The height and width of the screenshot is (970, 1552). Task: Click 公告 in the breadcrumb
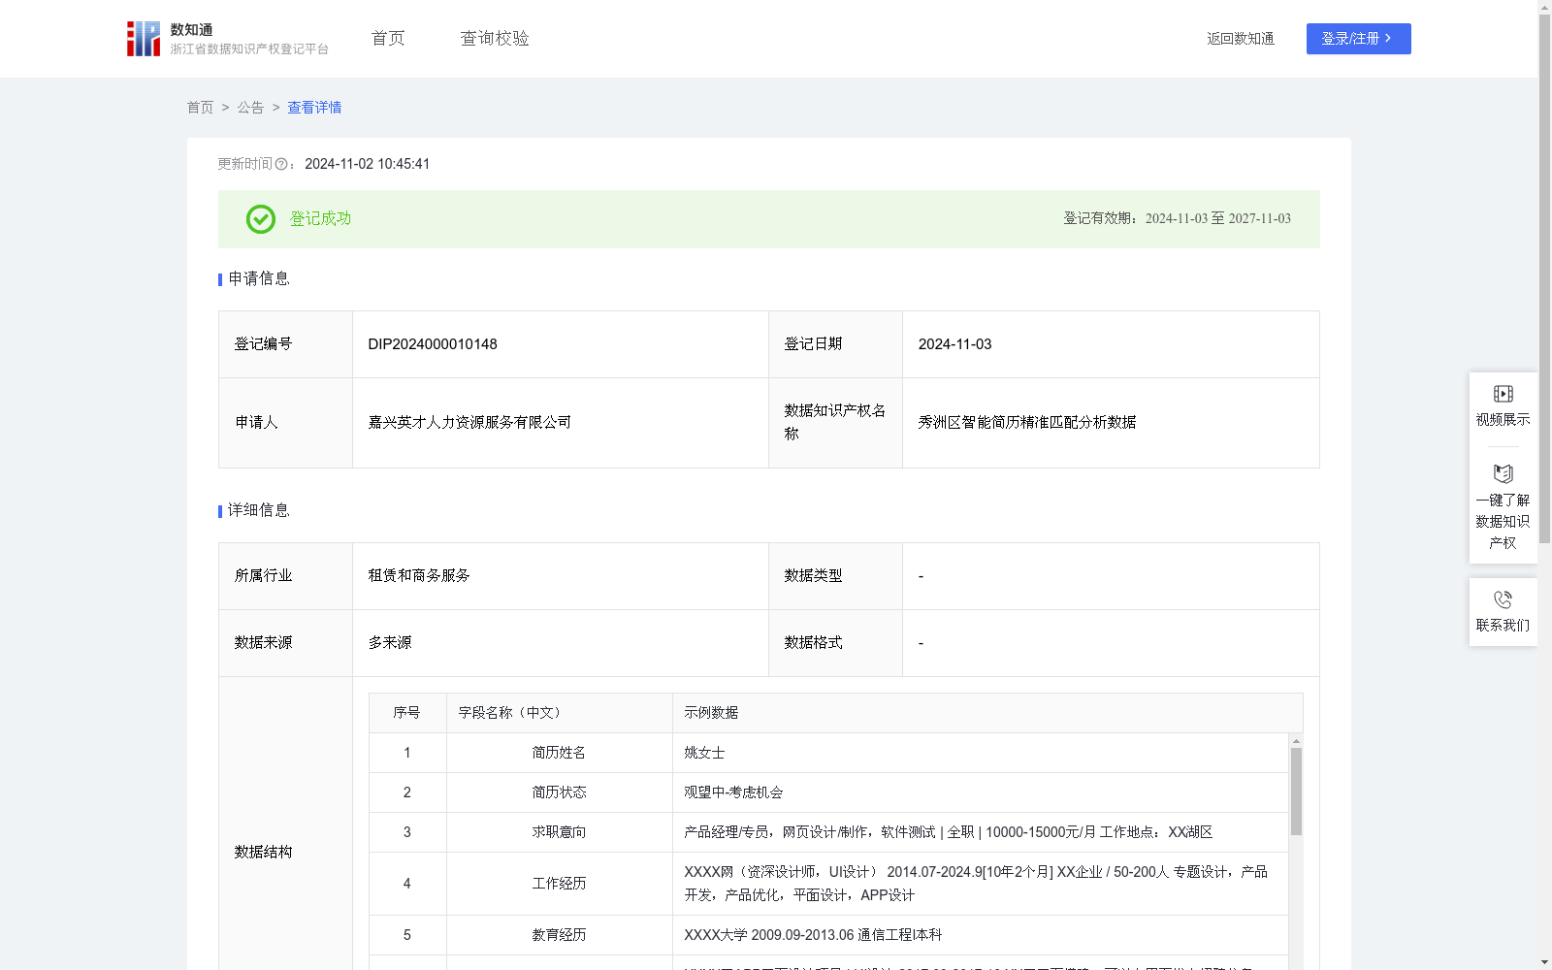(x=250, y=108)
